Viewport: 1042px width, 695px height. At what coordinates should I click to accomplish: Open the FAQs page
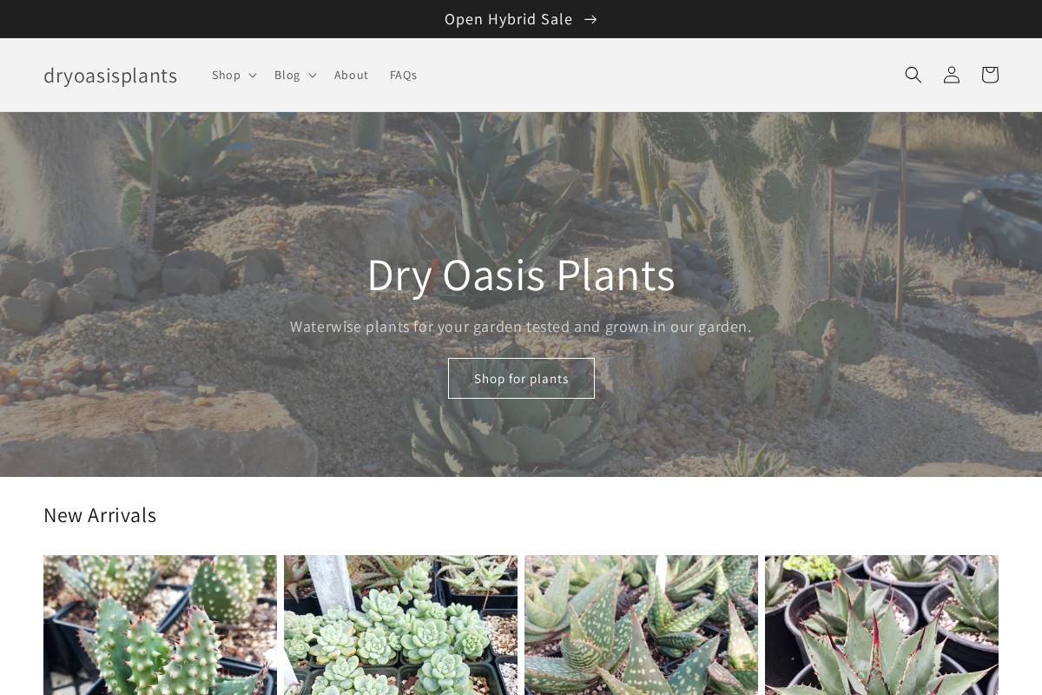click(x=403, y=75)
